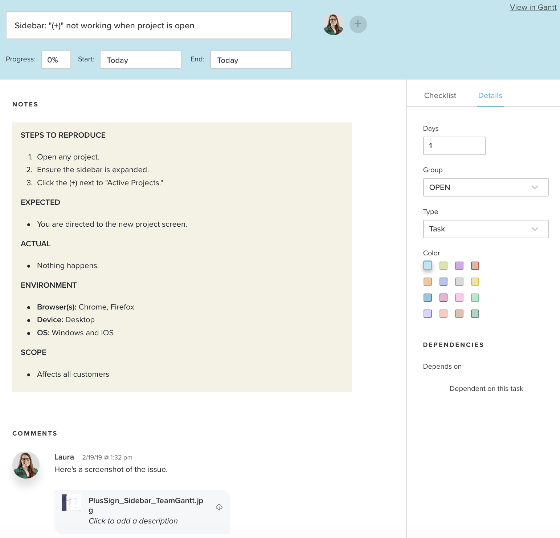Screen dimensions: 560x538
Task: Select the Details tab
Action: [490, 95]
